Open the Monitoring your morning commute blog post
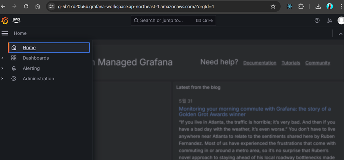This screenshot has width=344, height=160. pos(255,112)
